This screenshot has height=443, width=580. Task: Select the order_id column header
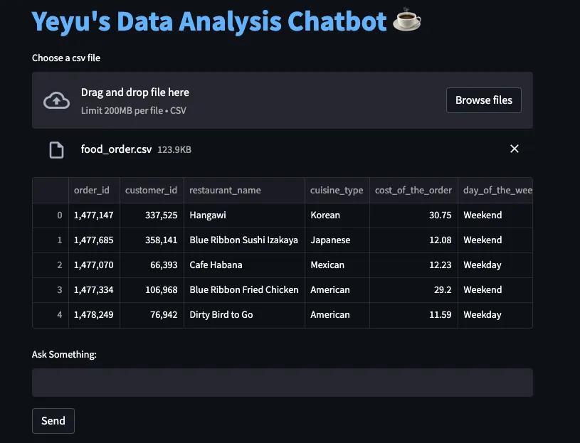tap(93, 190)
